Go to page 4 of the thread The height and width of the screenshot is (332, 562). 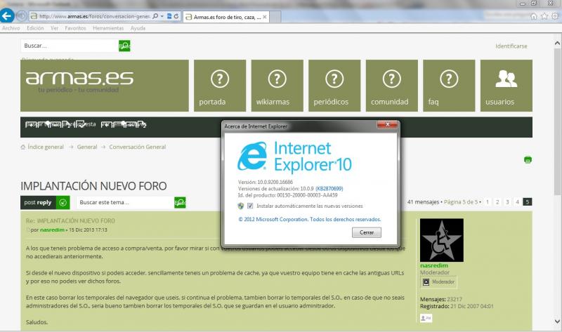(518, 202)
